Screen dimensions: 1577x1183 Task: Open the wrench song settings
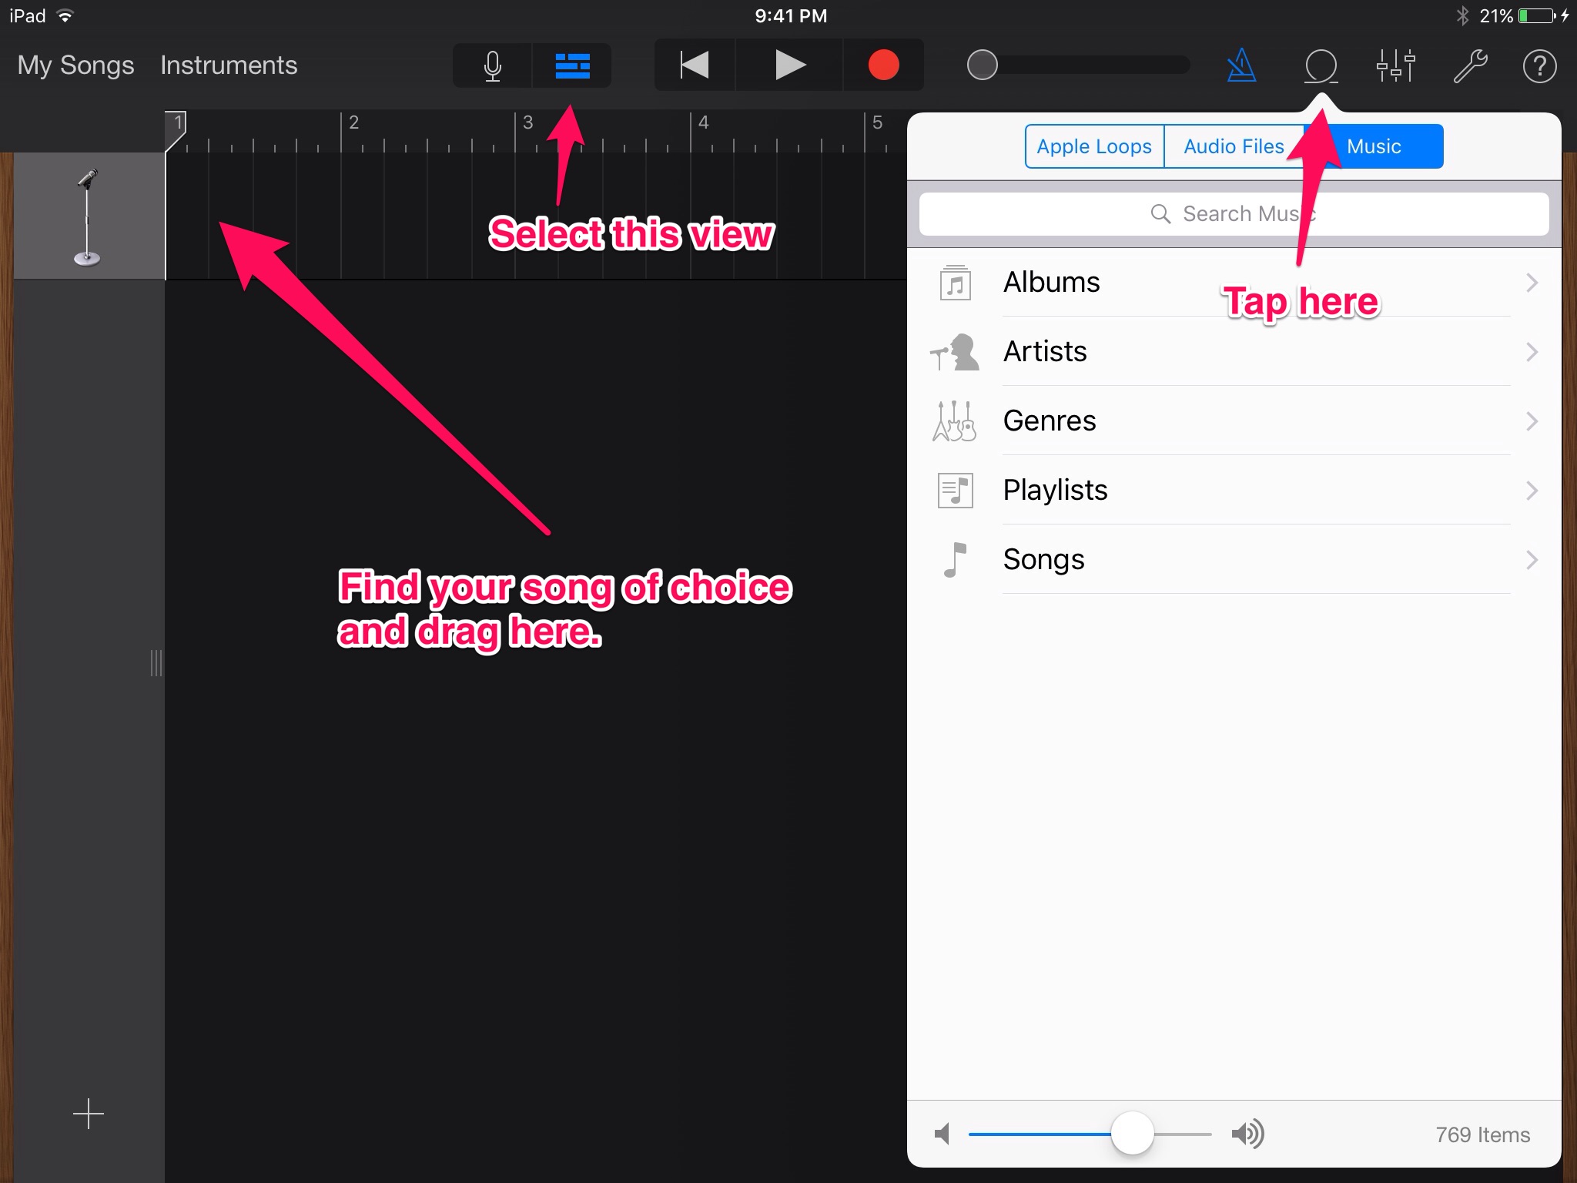tap(1469, 66)
